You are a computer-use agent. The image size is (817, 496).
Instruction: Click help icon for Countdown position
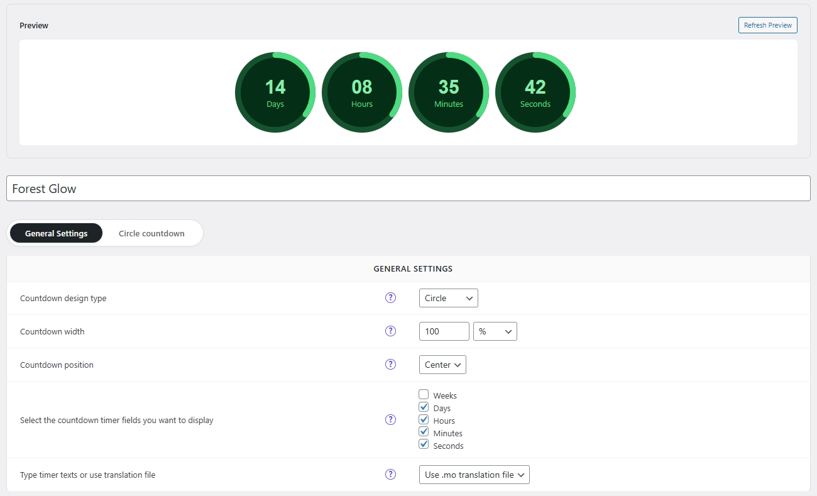(390, 365)
